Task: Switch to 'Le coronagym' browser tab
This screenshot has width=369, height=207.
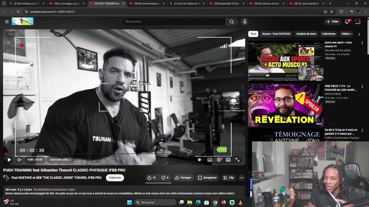Action: click(x=67, y=3)
